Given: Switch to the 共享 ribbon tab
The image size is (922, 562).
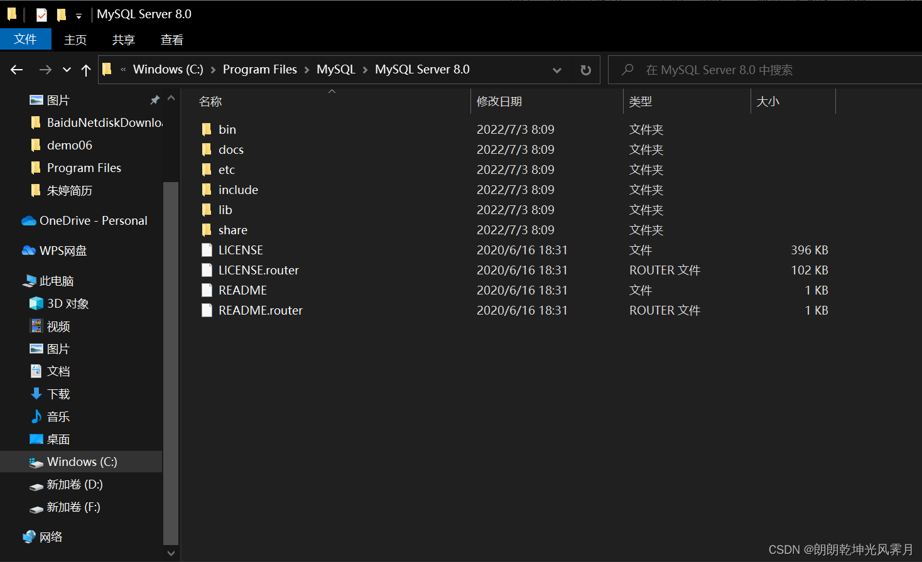Looking at the screenshot, I should coord(124,40).
